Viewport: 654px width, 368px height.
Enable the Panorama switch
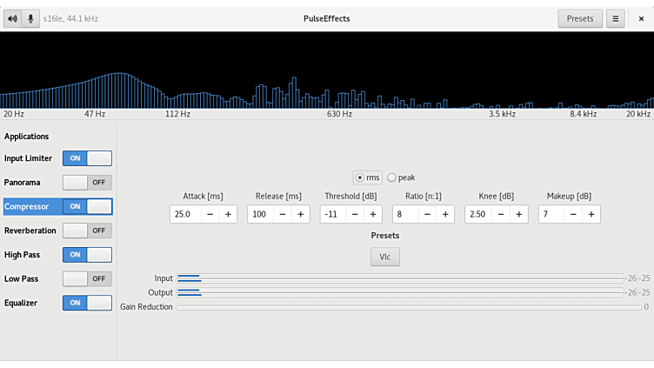click(87, 183)
